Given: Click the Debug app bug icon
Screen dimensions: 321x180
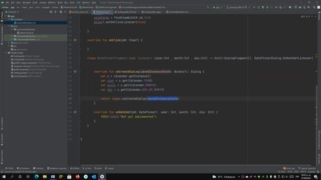Looking at the screenshot, I should point(267,7).
